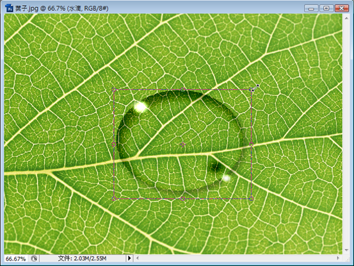Click the vertical scrollbar down arrow
Viewport: 354px width, 266px height.
pyautogui.click(x=346, y=250)
